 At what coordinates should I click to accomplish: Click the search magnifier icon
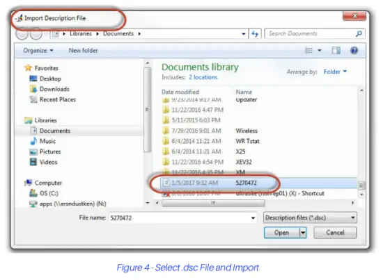pyautogui.click(x=359, y=33)
